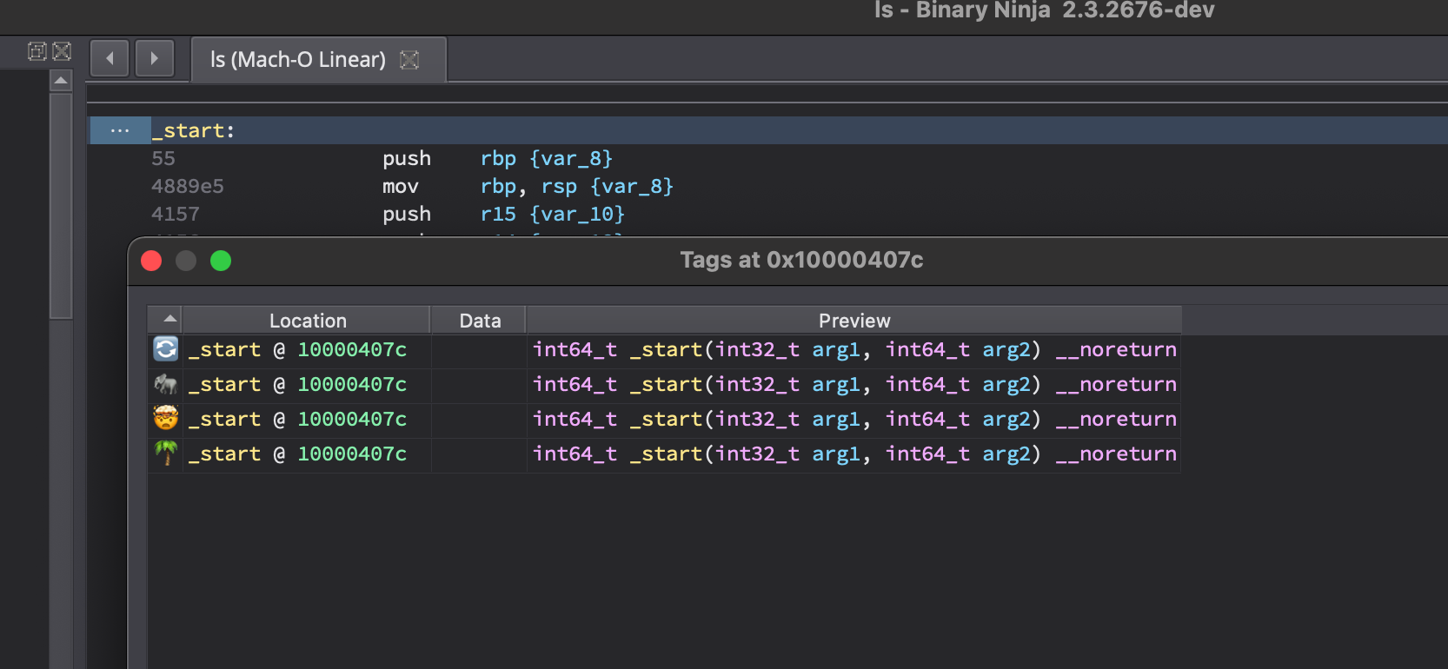Viewport: 1448px width, 669px height.
Task: Click the exploding head emoji tag icon
Action: coord(166,419)
